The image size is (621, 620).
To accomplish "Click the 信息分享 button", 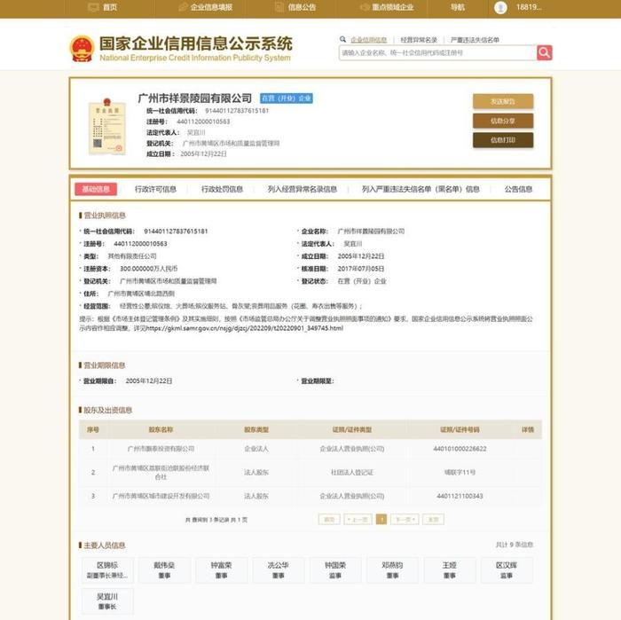I will [503, 121].
